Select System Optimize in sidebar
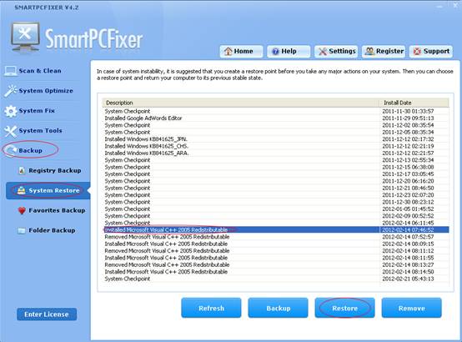 click(x=46, y=91)
